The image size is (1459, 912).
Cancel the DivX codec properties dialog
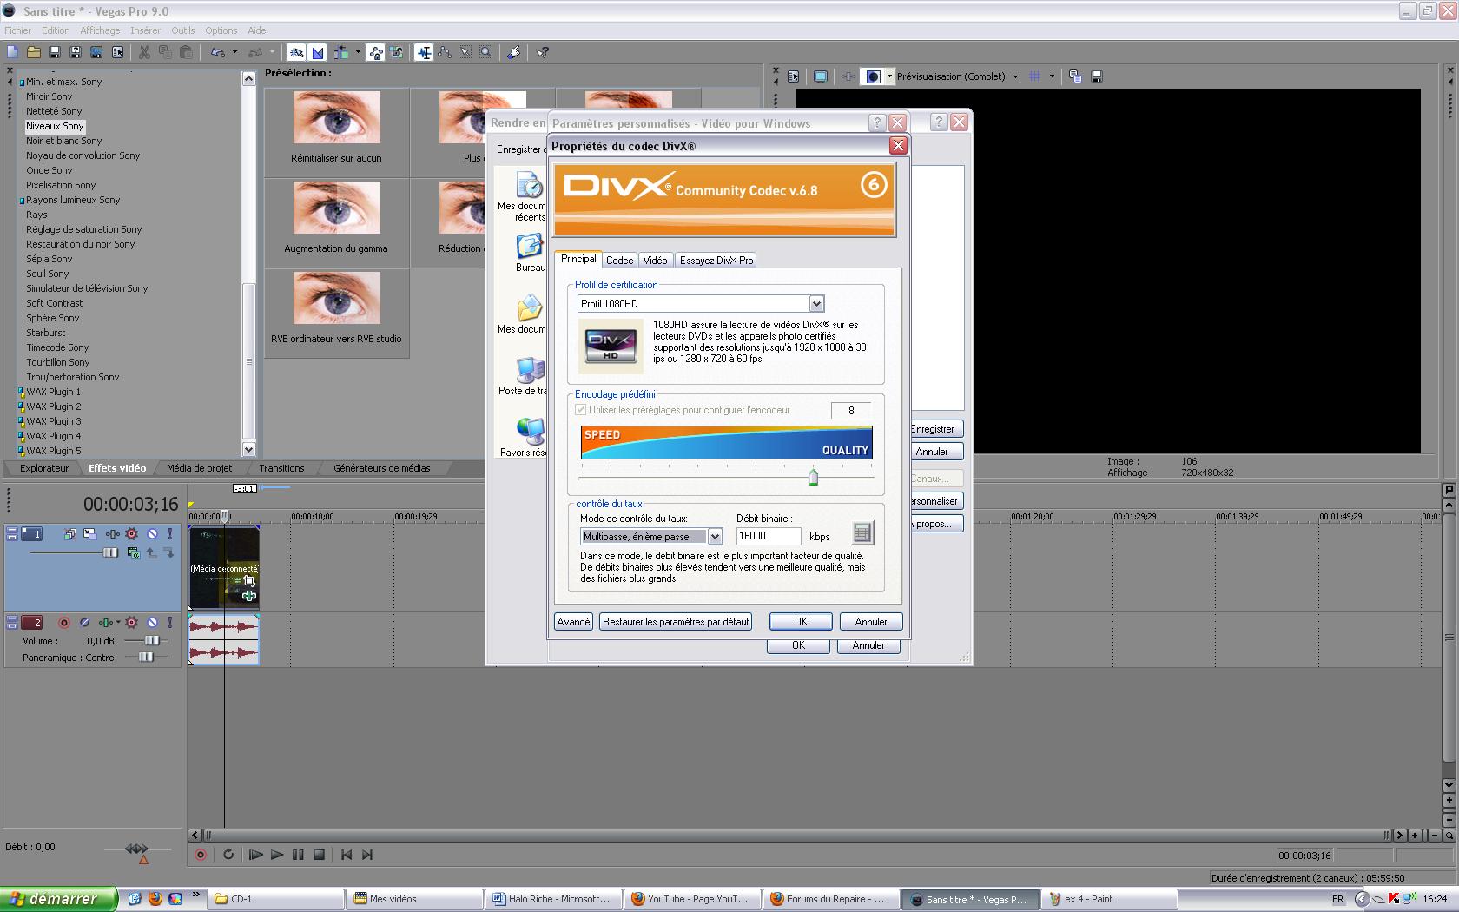[x=871, y=622]
